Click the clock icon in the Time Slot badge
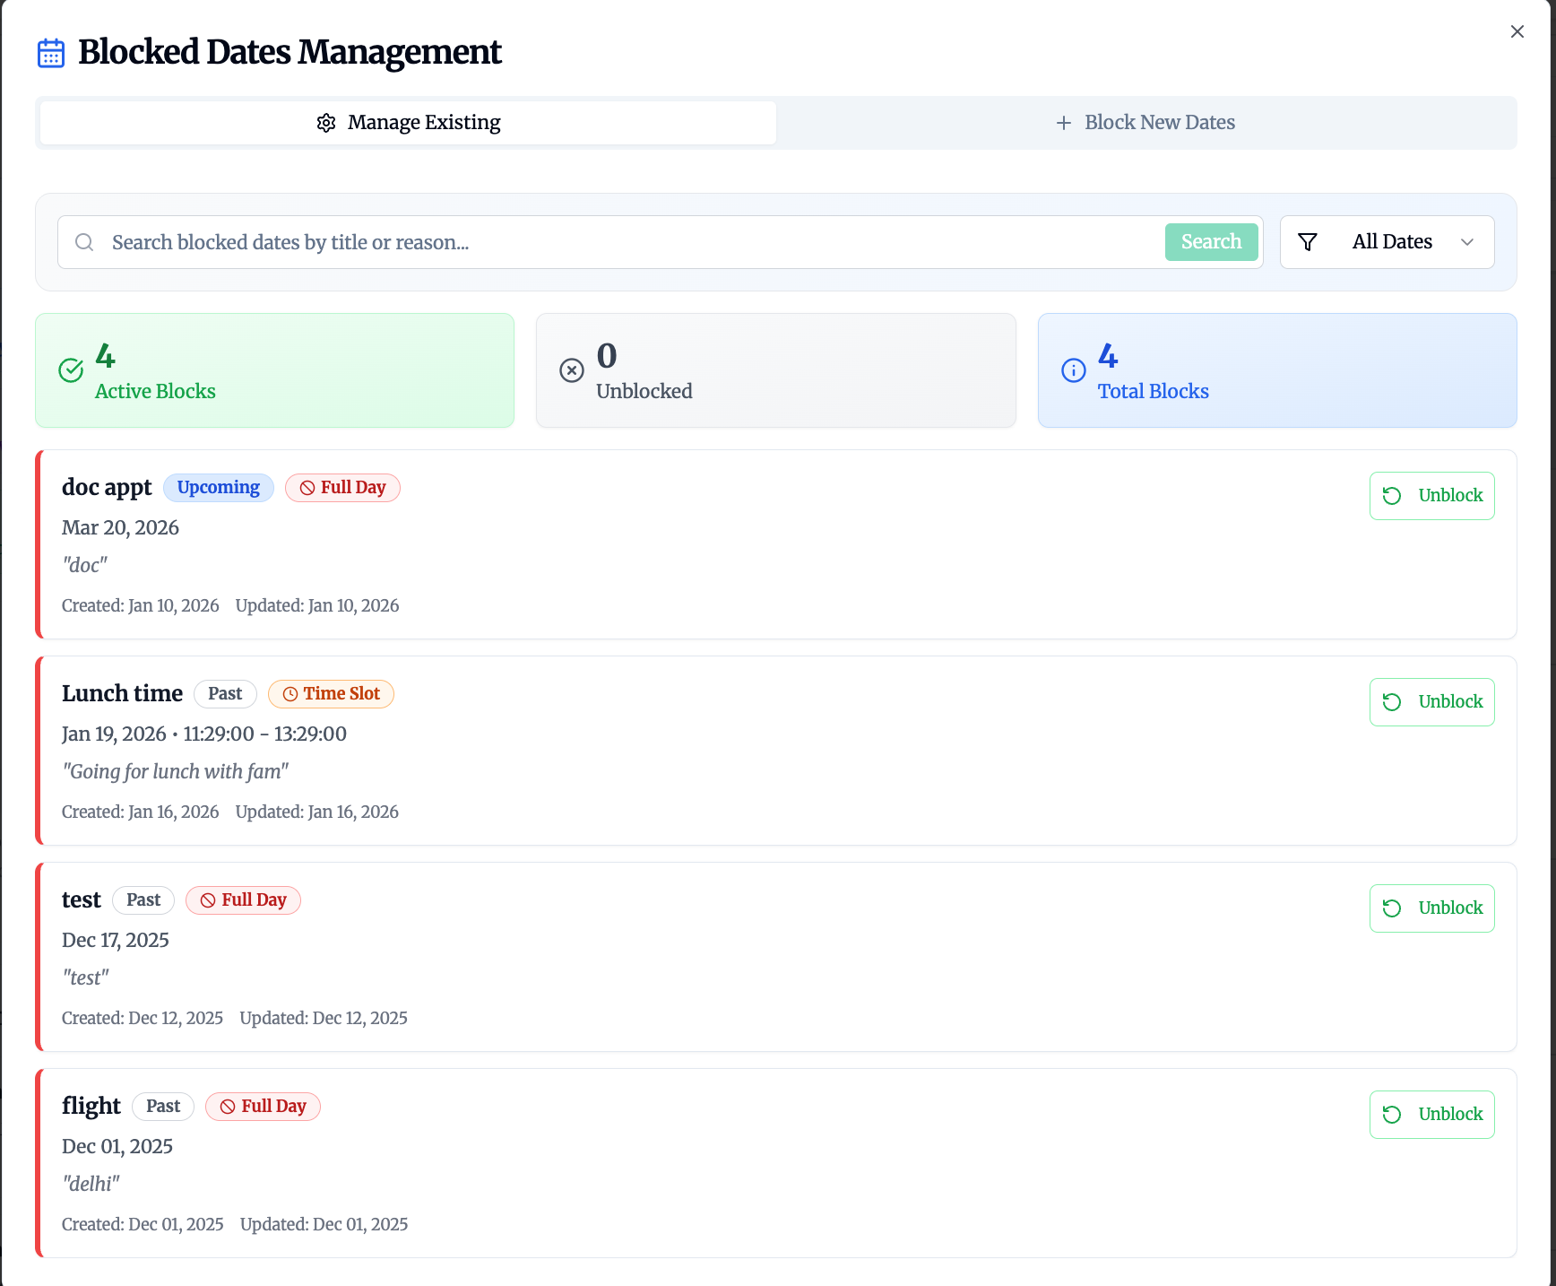 (290, 693)
